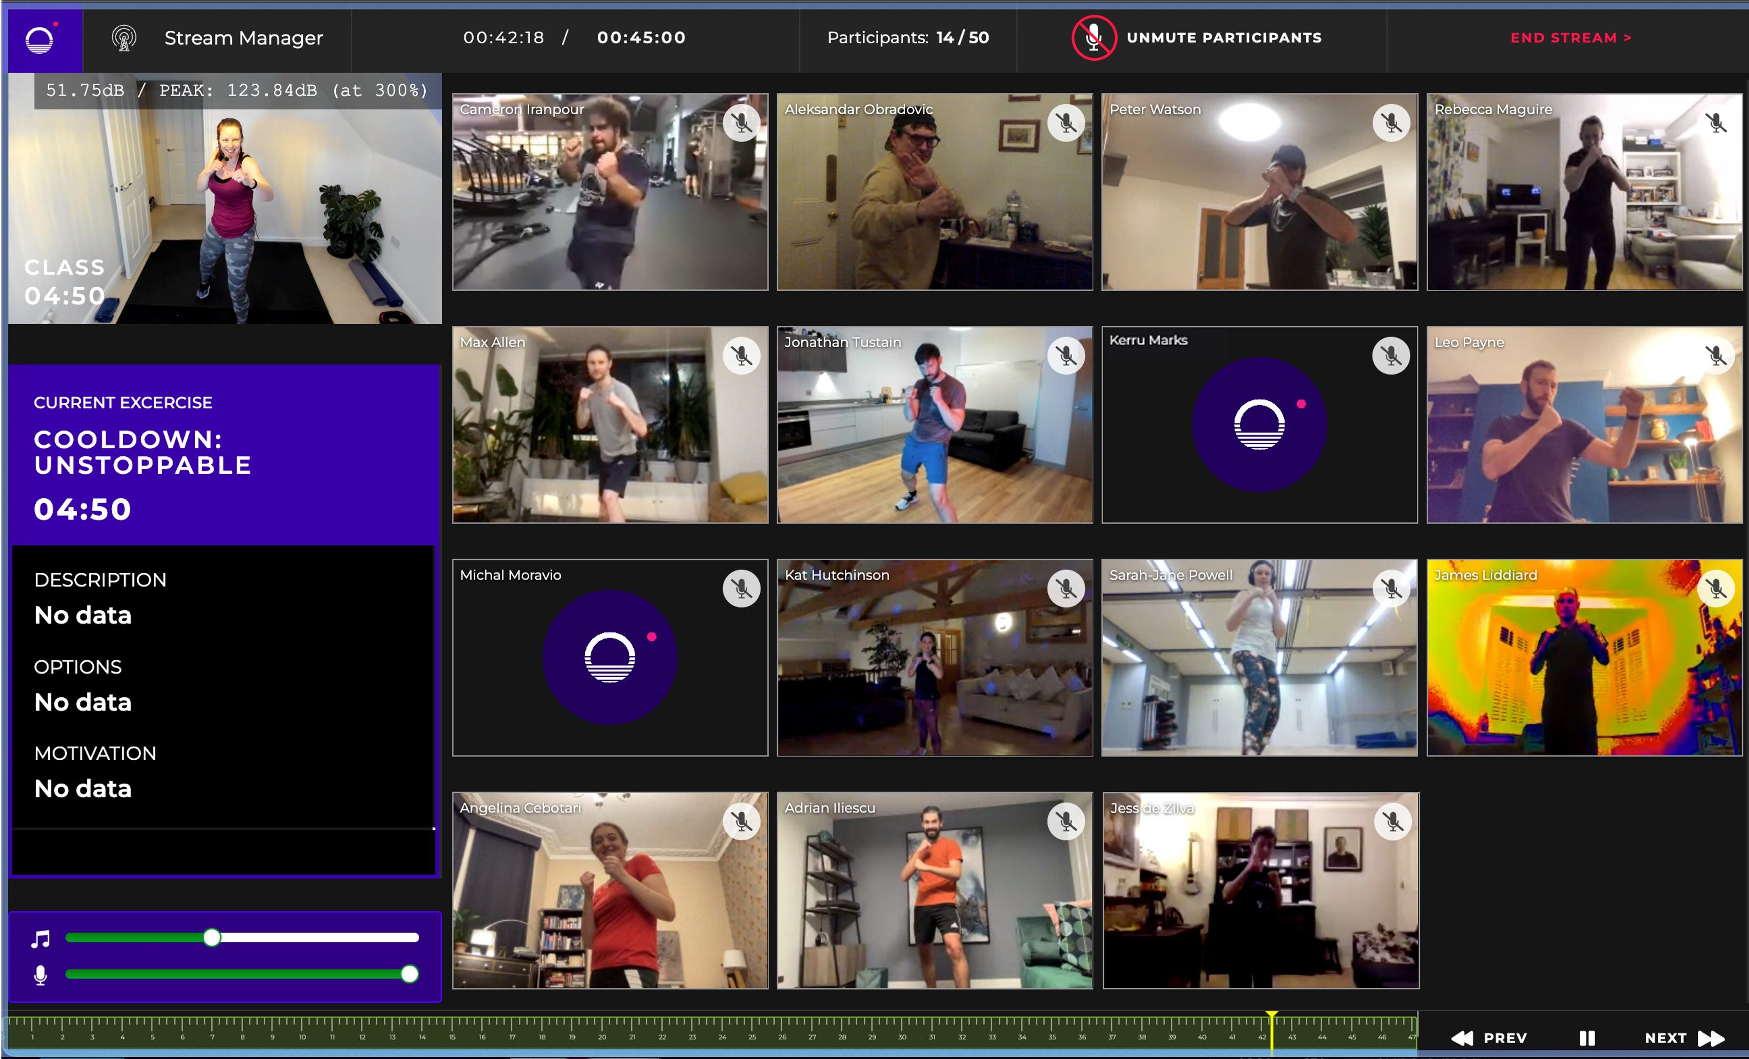
Task: Unmute James Liddiard's microphone icon
Action: coord(1716,589)
